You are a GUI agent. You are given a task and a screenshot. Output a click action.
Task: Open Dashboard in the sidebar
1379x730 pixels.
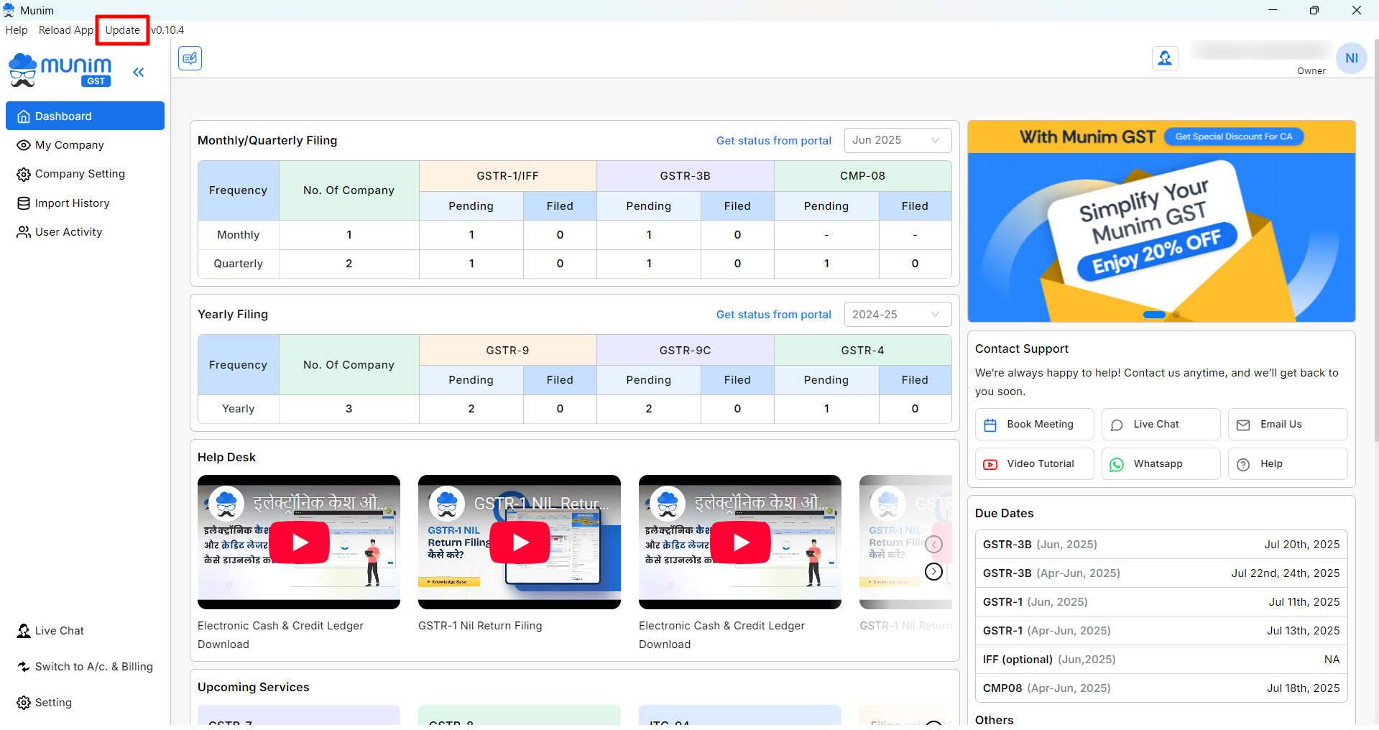pos(85,116)
